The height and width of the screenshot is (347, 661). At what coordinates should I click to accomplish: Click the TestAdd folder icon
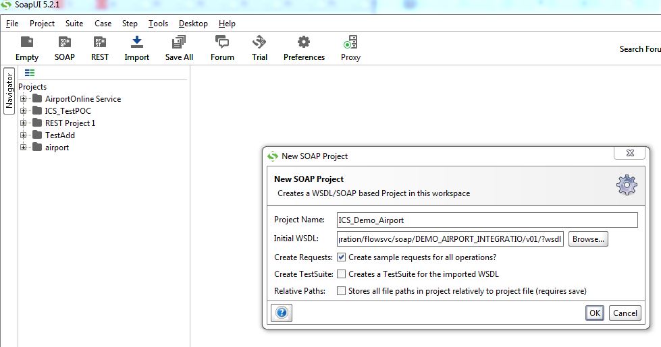pyautogui.click(x=38, y=135)
